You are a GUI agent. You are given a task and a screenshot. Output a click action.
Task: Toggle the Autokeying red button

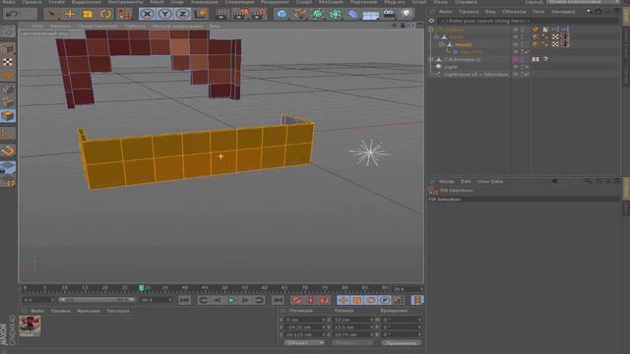pyautogui.click(x=311, y=300)
